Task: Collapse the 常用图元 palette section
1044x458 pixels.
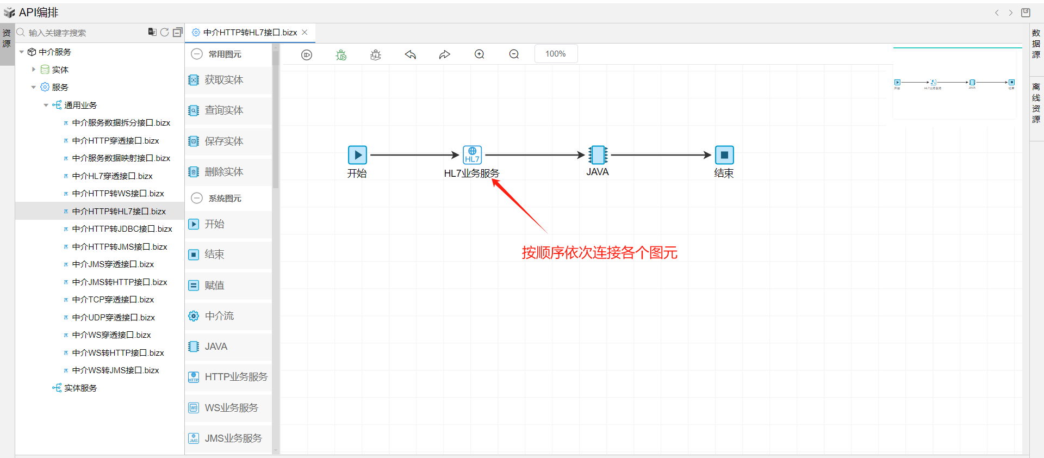Action: [197, 54]
